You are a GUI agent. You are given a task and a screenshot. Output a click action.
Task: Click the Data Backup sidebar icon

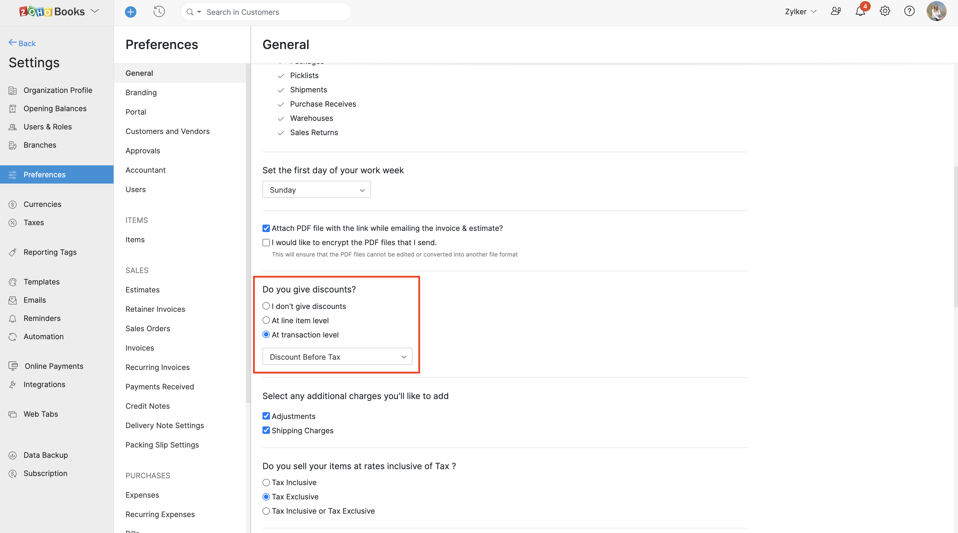13,455
